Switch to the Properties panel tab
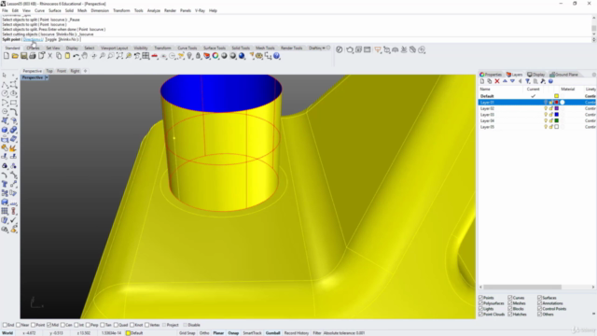Viewport: 597px width, 336px height. coord(491,75)
